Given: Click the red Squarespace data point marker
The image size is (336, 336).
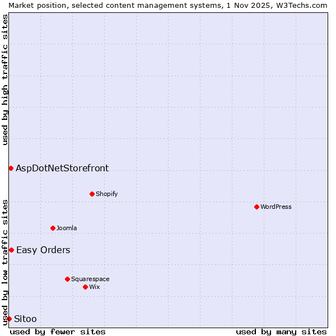Looking at the screenshot, I should point(67,279).
